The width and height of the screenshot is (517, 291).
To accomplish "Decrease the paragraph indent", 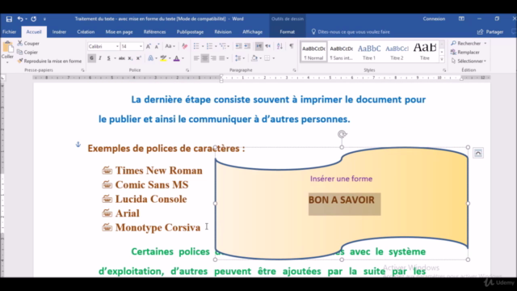I will [238, 46].
